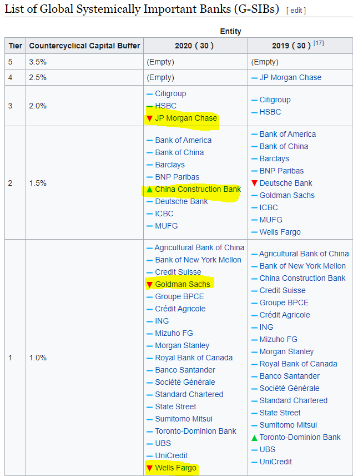Open China Construction Bank in 2019 column

[x=302, y=278]
